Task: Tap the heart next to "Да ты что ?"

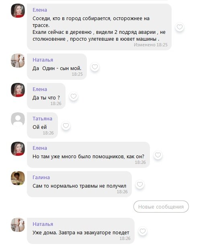Action: 74,96
